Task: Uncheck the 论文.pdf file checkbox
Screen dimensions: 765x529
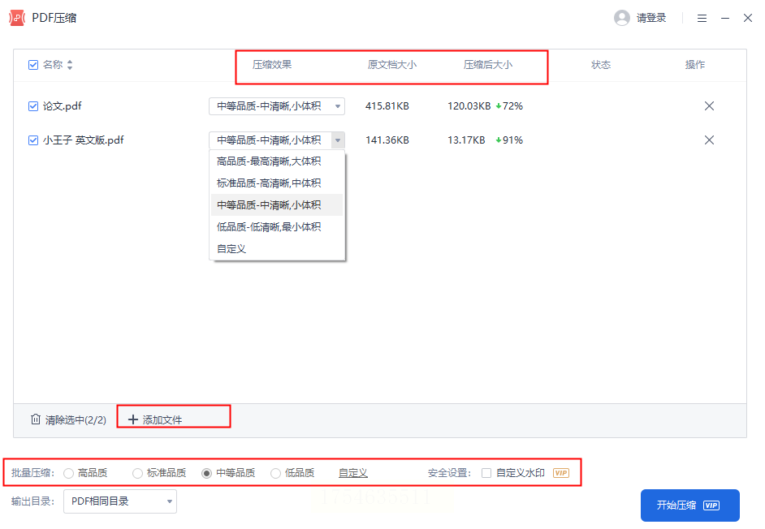Action: (x=33, y=105)
